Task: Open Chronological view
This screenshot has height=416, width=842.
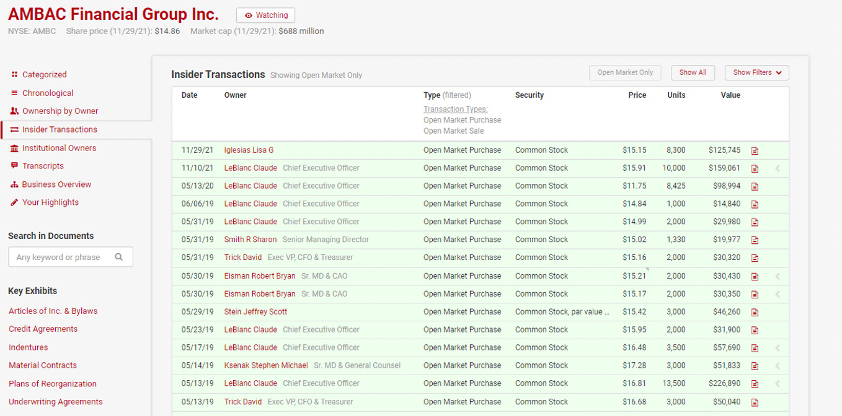Action: point(48,93)
